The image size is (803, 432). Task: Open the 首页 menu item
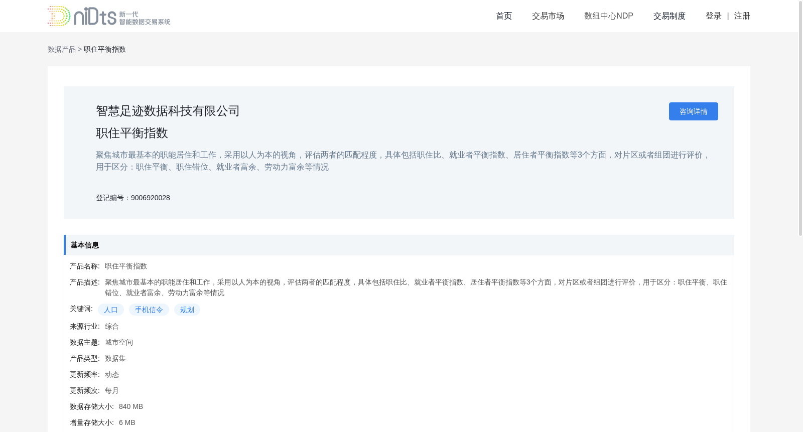[504, 16]
